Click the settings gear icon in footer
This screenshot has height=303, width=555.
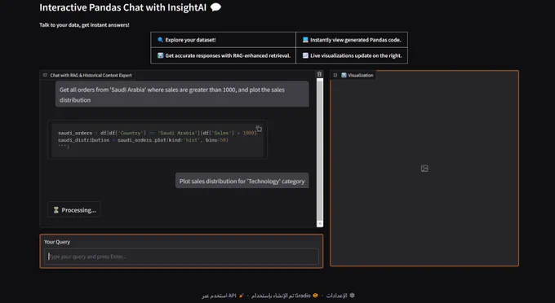[352, 296]
